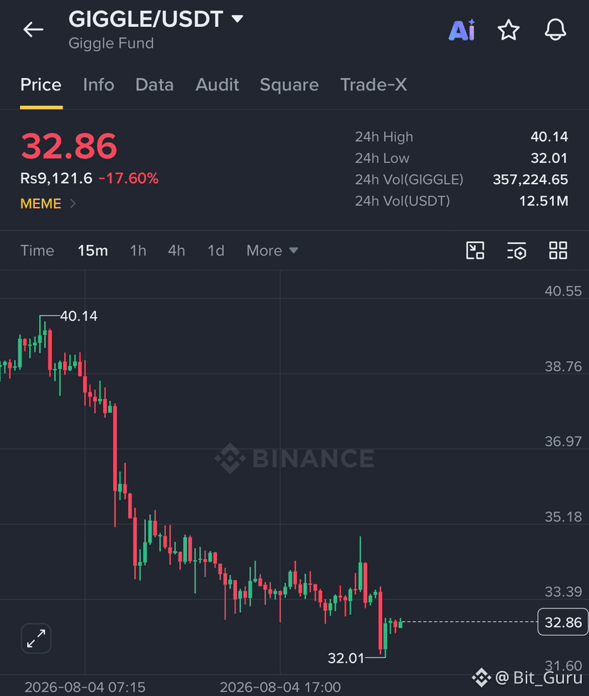Image resolution: width=589 pixels, height=696 pixels.
Task: Expand the More timeframes dropdown
Action: [272, 251]
